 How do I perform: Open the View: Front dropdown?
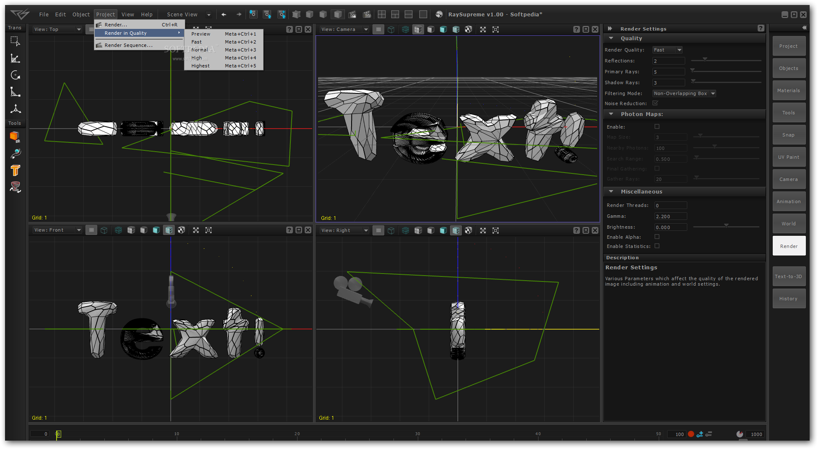[x=57, y=230]
